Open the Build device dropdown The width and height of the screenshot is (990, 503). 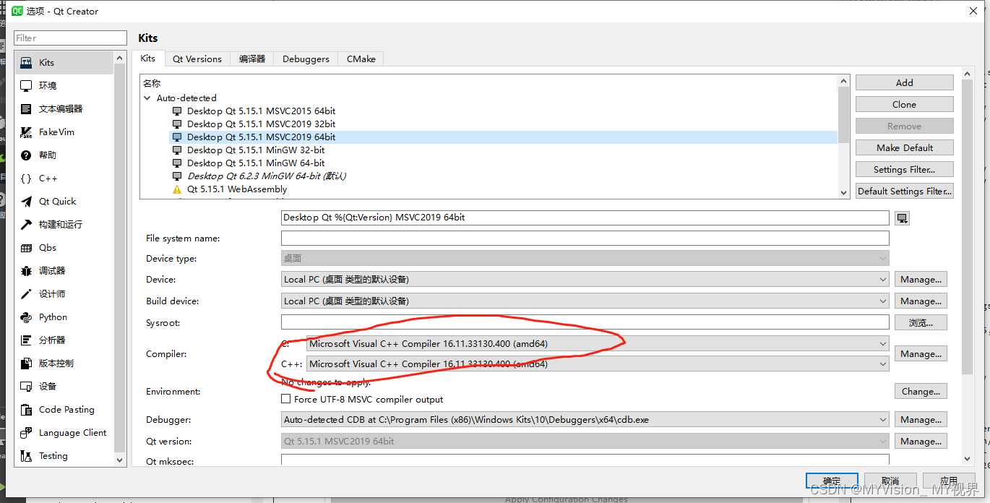coord(585,301)
